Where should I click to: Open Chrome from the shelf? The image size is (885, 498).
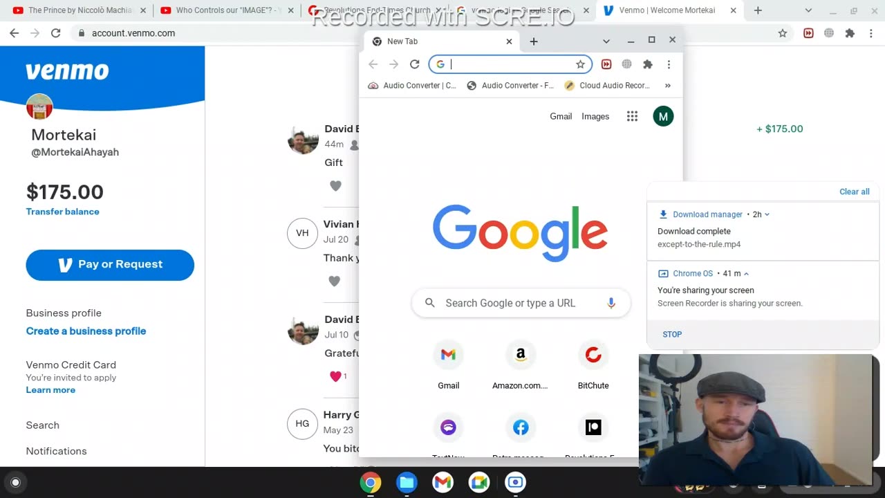click(x=371, y=483)
